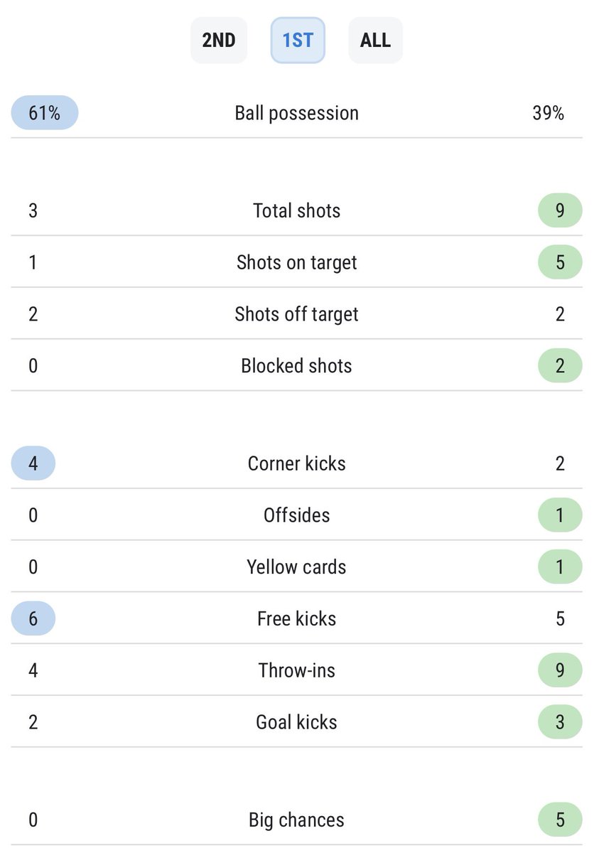Click the 39% possession value

point(549,113)
